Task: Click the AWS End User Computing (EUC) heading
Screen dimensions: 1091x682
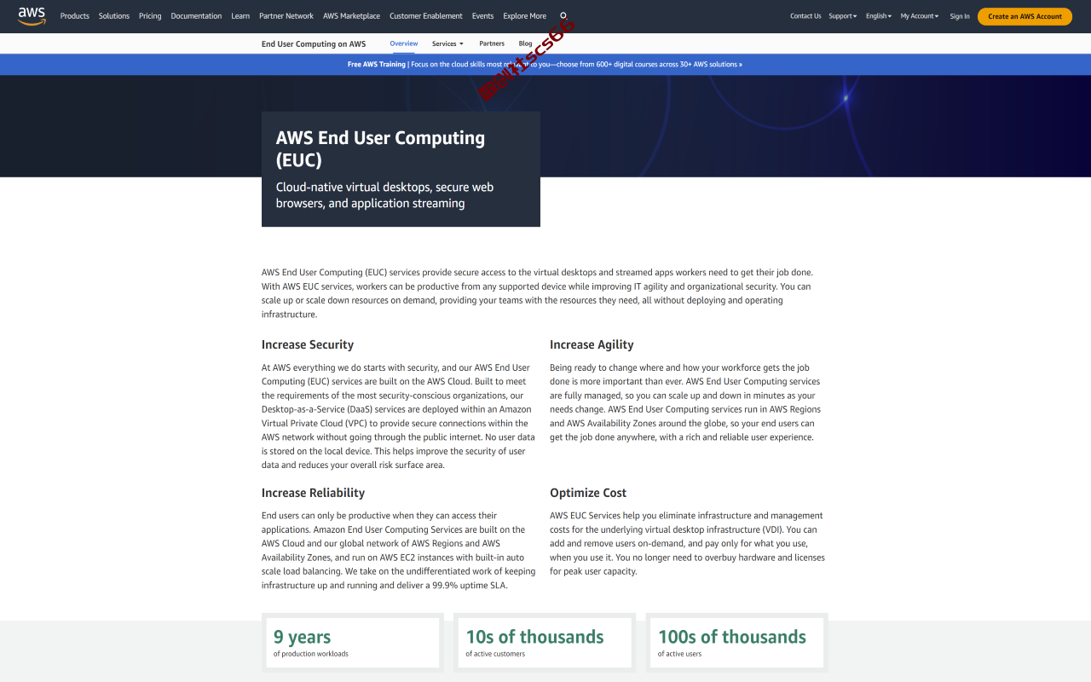Action: tap(380, 148)
